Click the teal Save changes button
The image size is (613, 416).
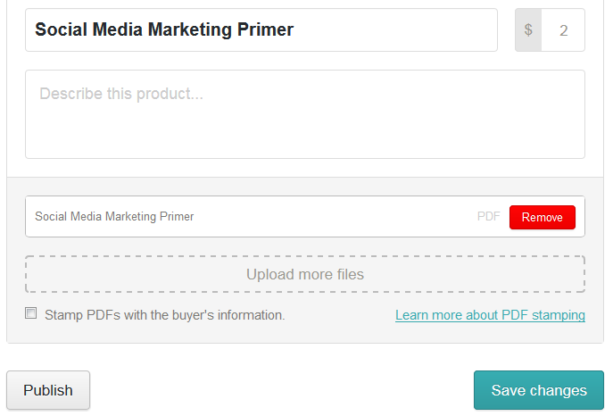point(538,390)
